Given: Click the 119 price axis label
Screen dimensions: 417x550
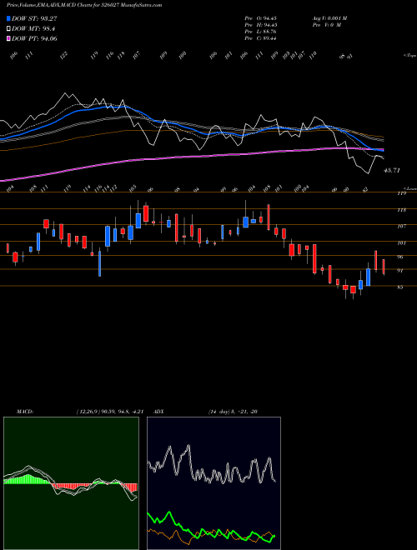Looking at the screenshot, I should [x=402, y=193].
